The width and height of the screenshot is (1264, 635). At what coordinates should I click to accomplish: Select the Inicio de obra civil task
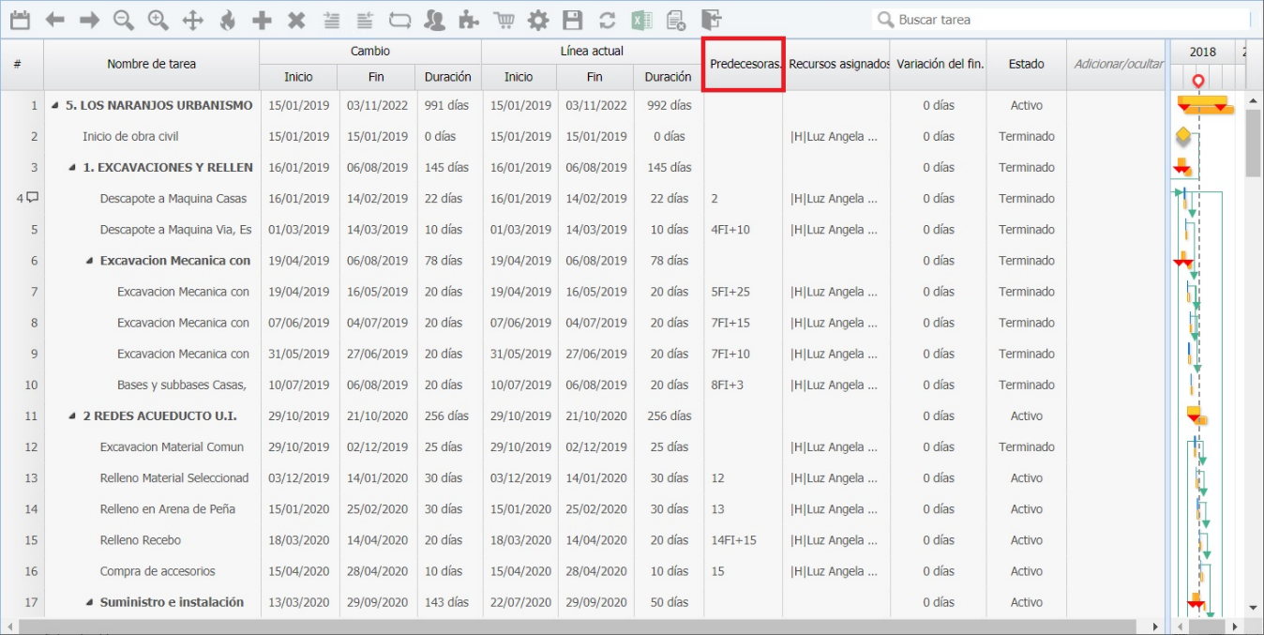tap(130, 136)
